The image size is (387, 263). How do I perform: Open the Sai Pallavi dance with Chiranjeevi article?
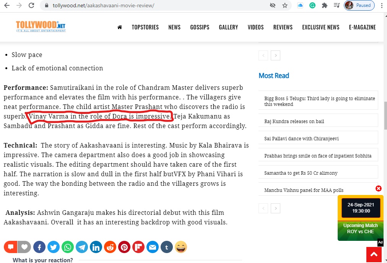301,139
